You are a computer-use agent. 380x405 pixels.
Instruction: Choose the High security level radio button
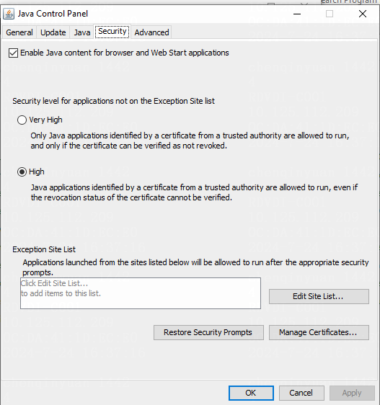pyautogui.click(x=22, y=172)
